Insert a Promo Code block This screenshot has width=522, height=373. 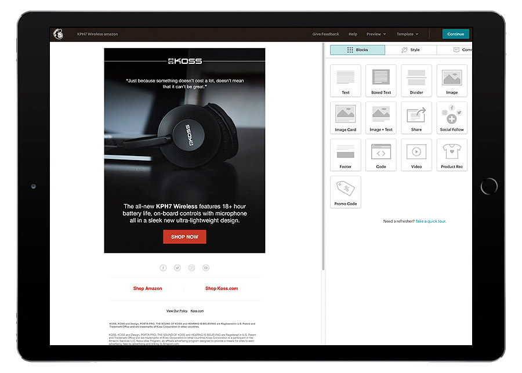point(346,192)
